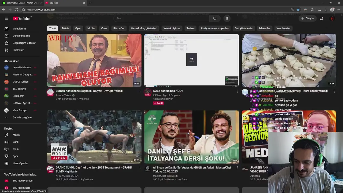343x193 pixels.
Task: Select the Aksiyon-macera oyunları chip
Action: pyautogui.click(x=215, y=28)
